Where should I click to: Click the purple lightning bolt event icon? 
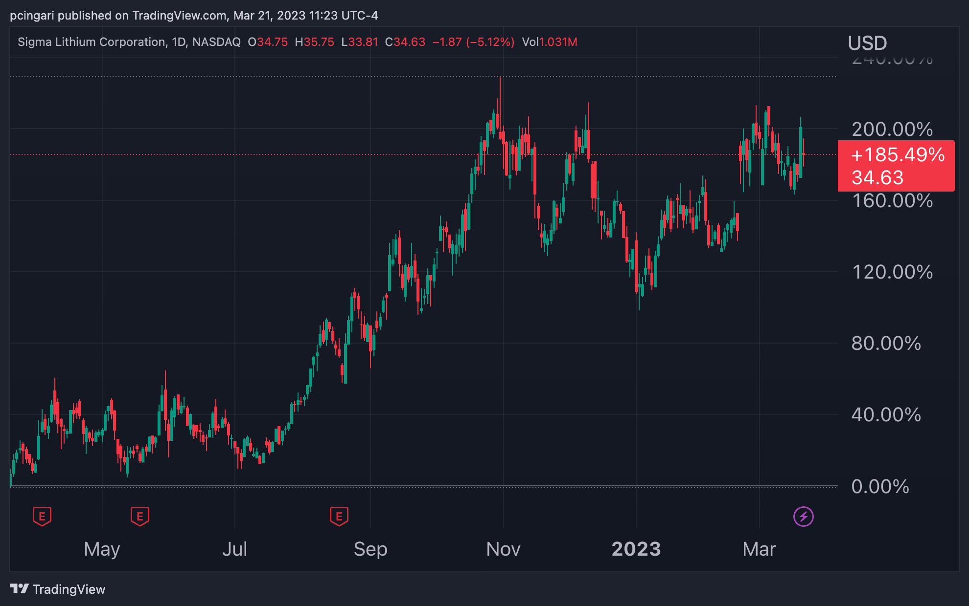tap(804, 517)
